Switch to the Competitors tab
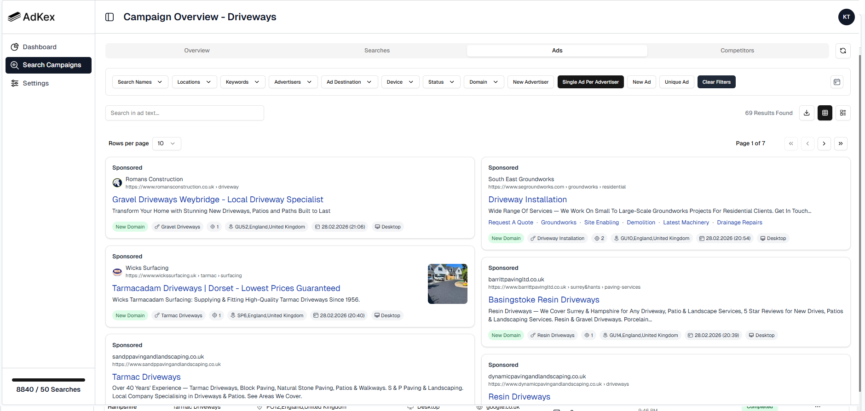 (737, 51)
